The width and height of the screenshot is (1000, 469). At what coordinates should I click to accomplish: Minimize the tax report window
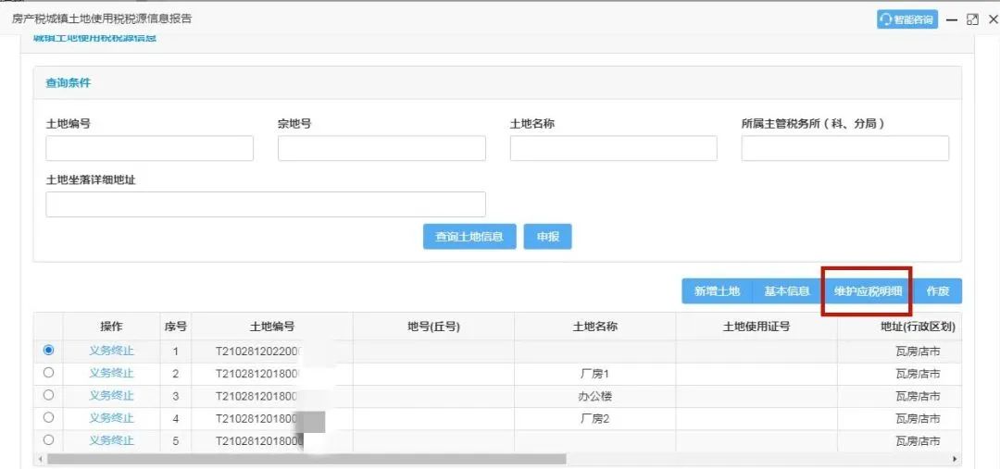pyautogui.click(x=952, y=19)
